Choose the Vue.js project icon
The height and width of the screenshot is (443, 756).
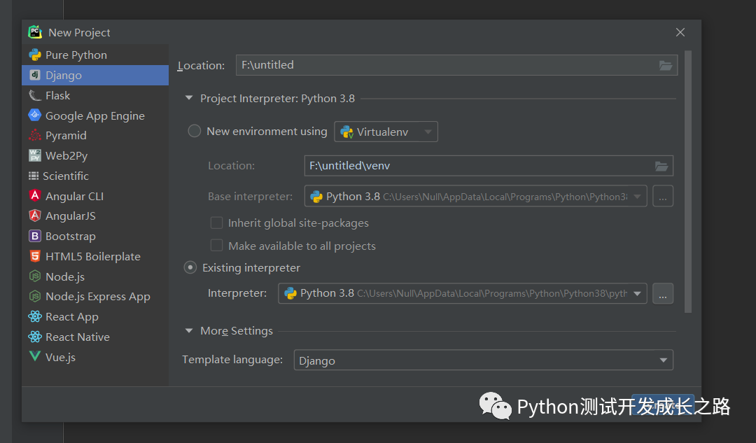34,357
